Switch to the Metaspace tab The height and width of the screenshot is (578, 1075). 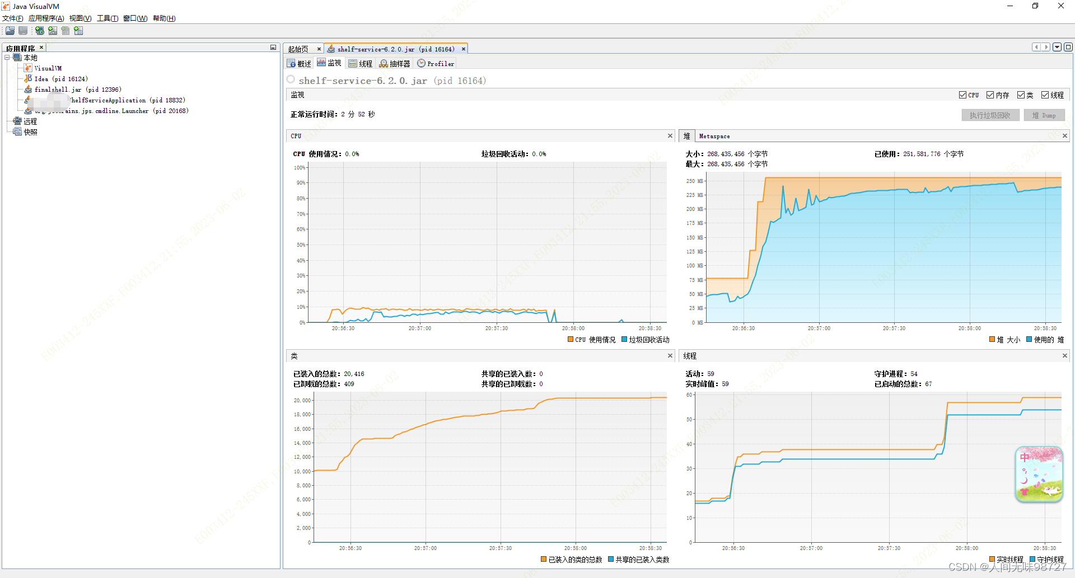click(x=714, y=136)
